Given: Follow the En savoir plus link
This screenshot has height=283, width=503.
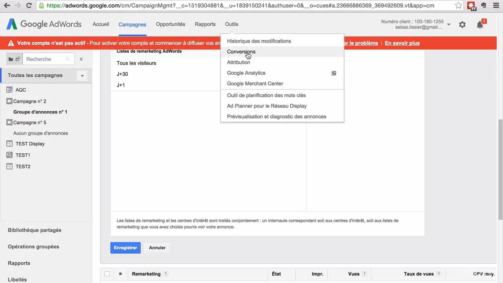Looking at the screenshot, I should coord(402,43).
